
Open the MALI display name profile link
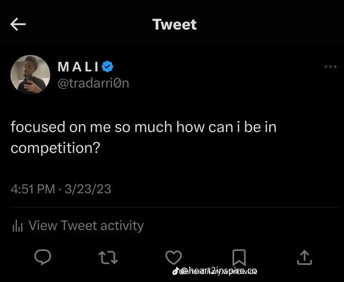click(78, 67)
